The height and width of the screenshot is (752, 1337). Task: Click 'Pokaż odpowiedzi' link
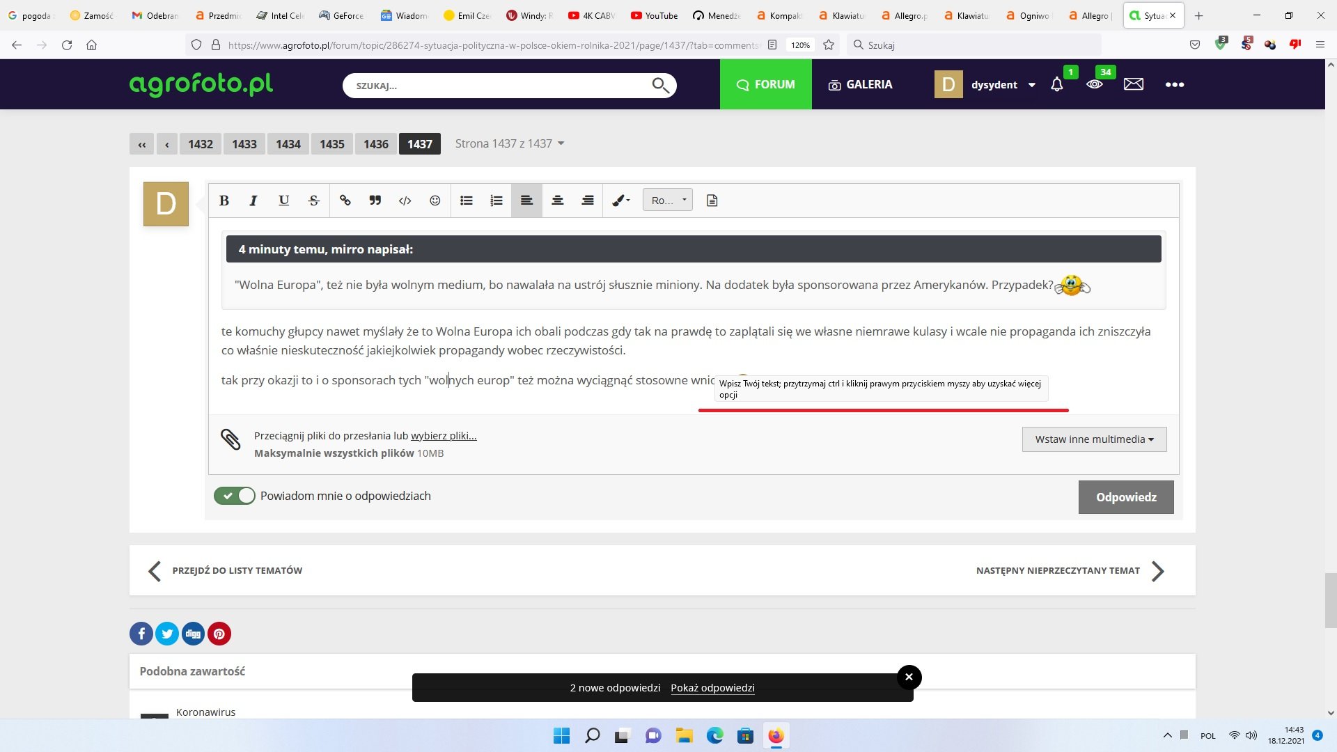point(712,688)
